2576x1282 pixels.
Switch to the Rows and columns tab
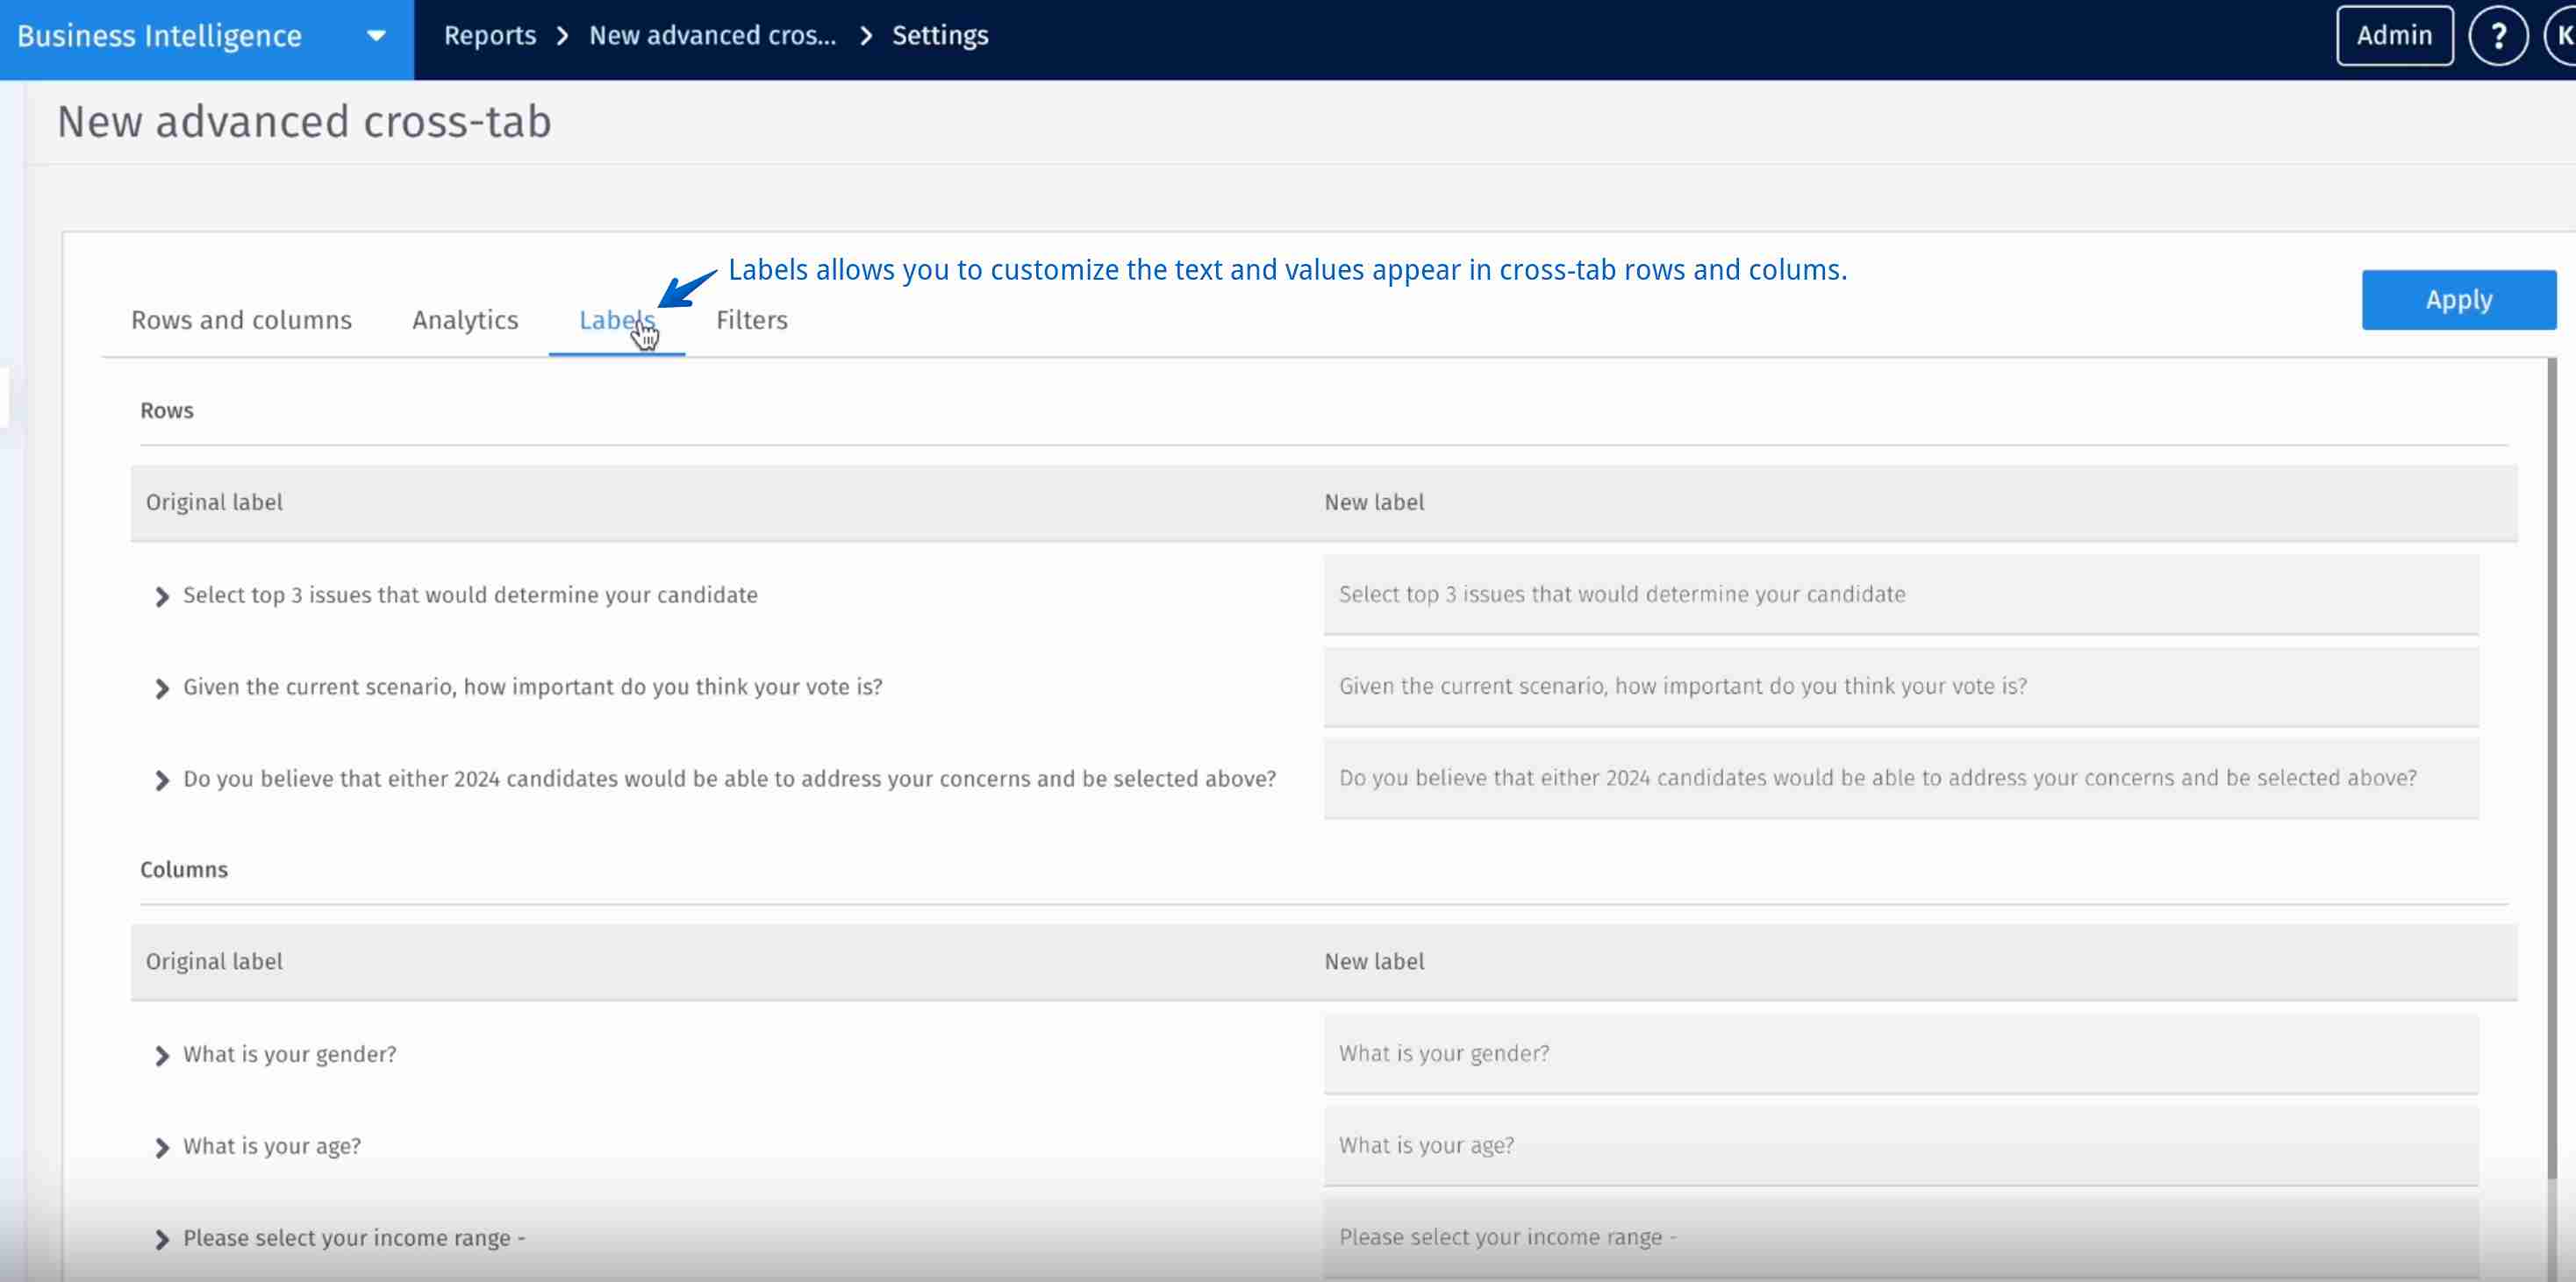[x=241, y=320]
